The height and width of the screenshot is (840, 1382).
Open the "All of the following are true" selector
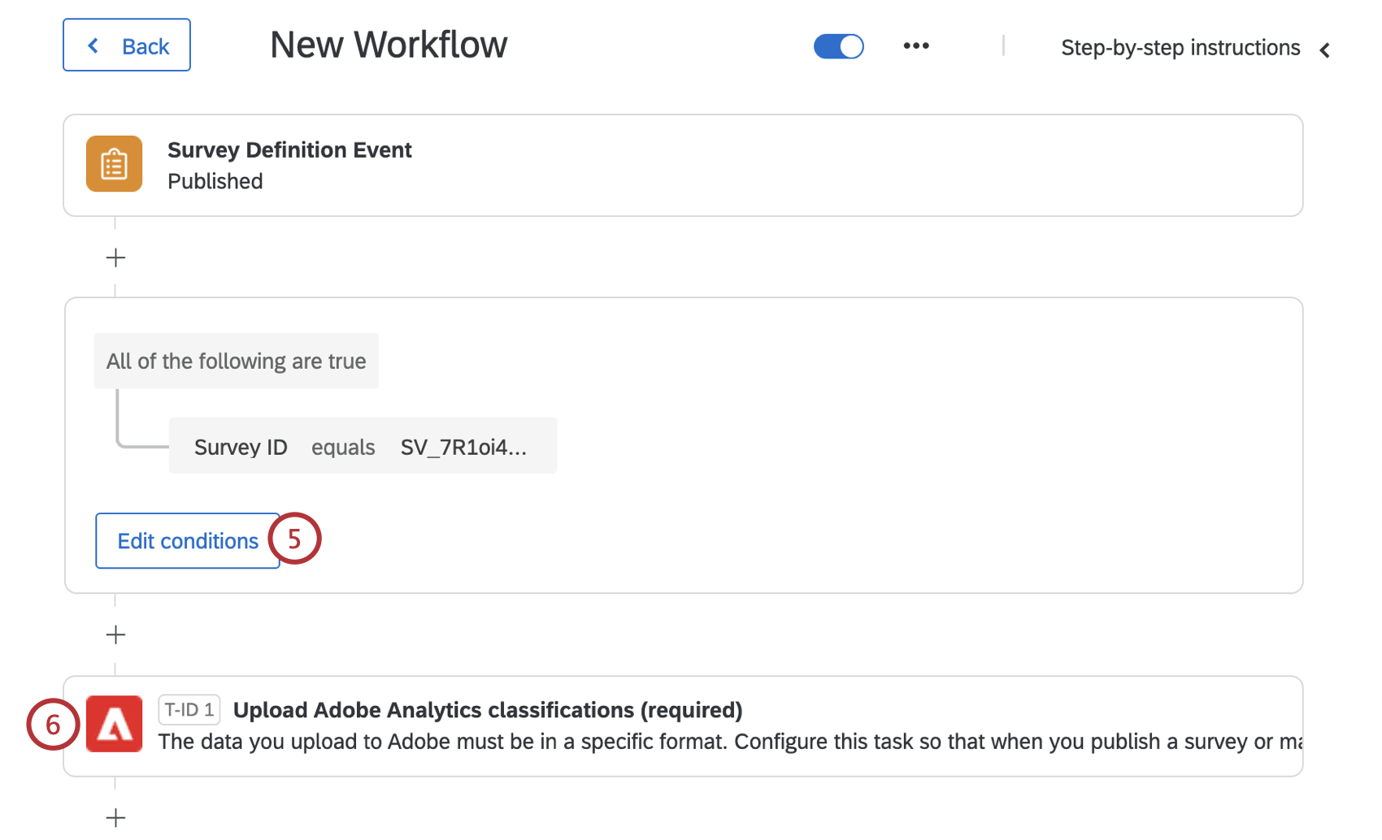tap(236, 361)
